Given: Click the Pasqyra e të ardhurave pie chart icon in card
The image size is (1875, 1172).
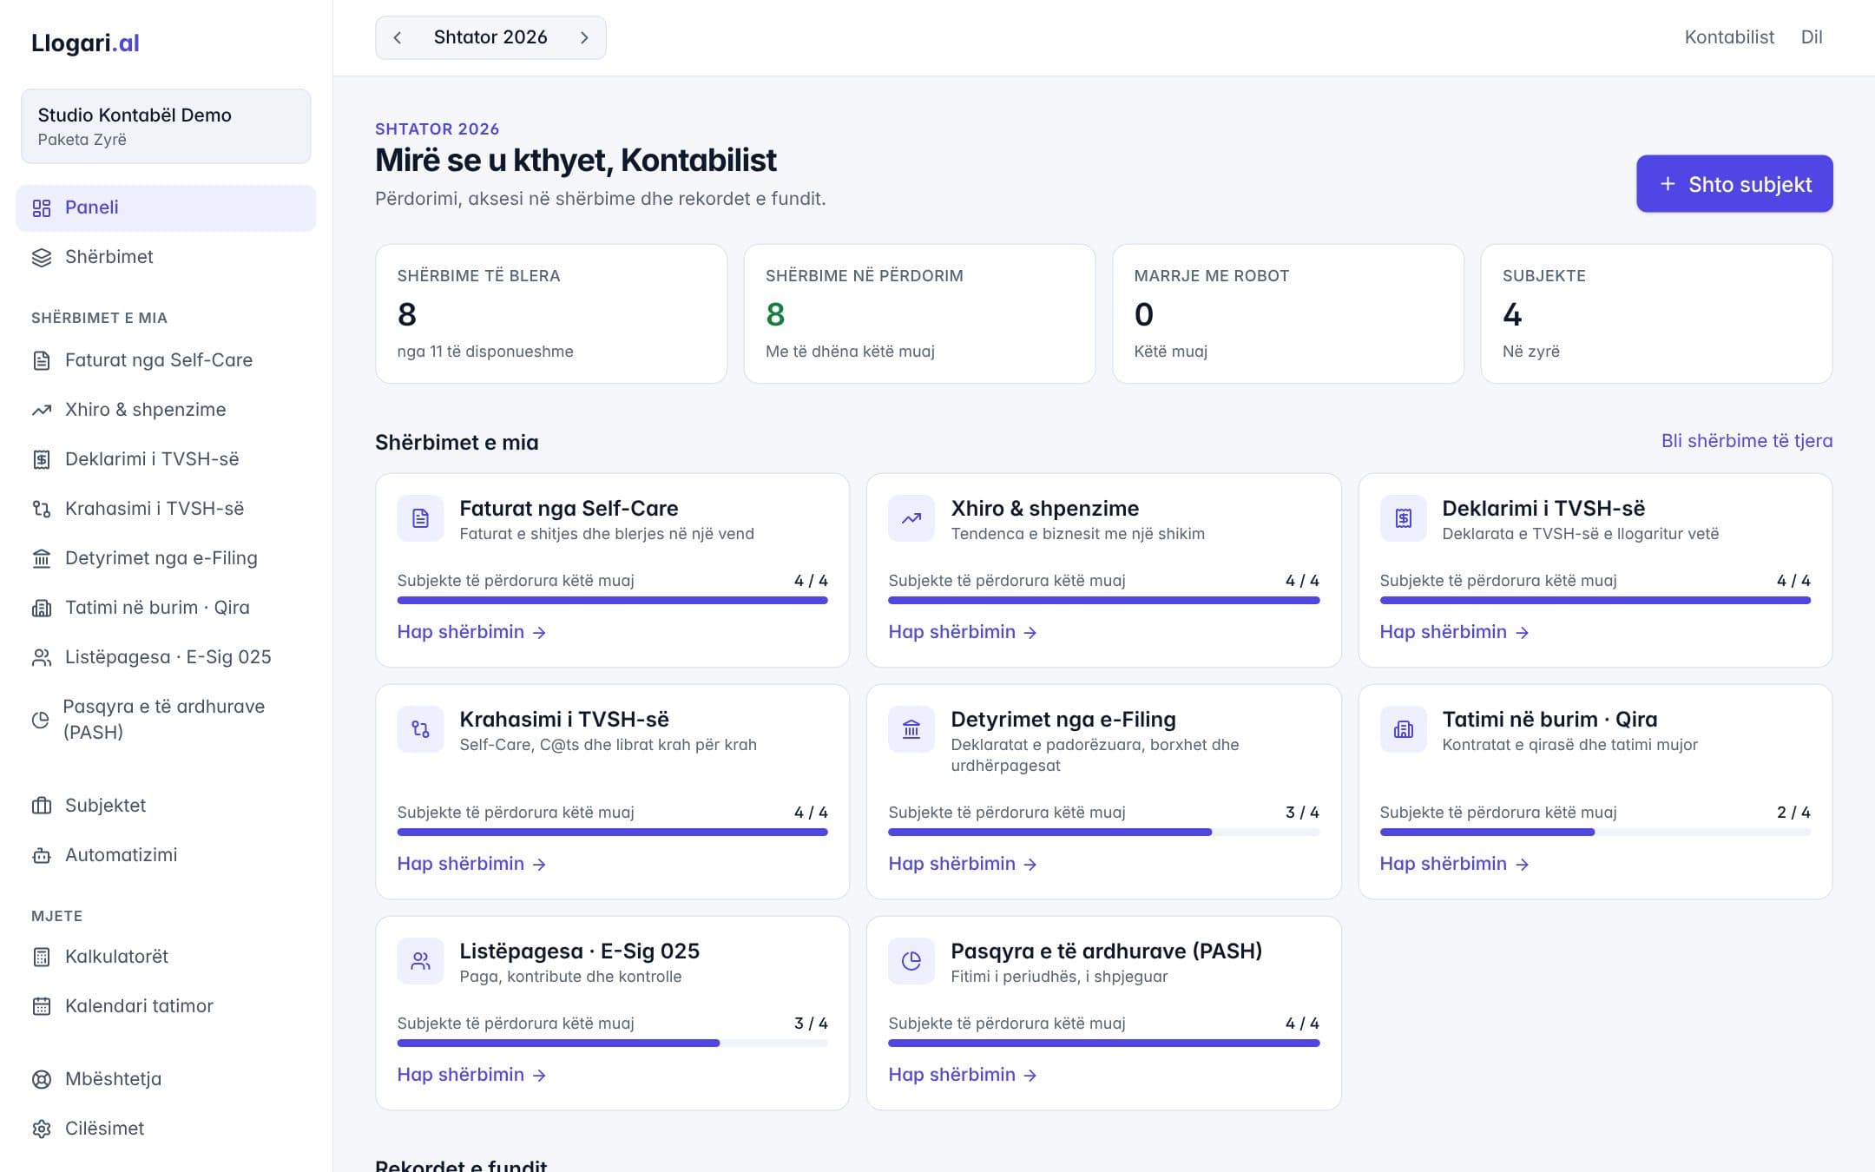Looking at the screenshot, I should (x=911, y=961).
